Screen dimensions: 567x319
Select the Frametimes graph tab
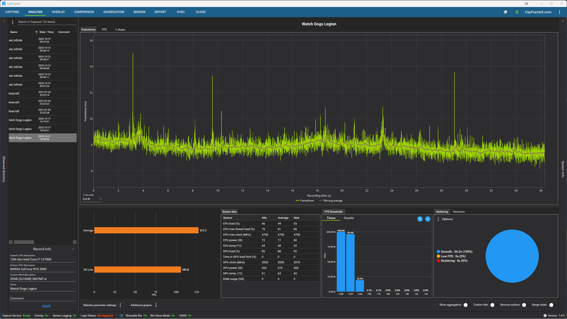click(88, 30)
